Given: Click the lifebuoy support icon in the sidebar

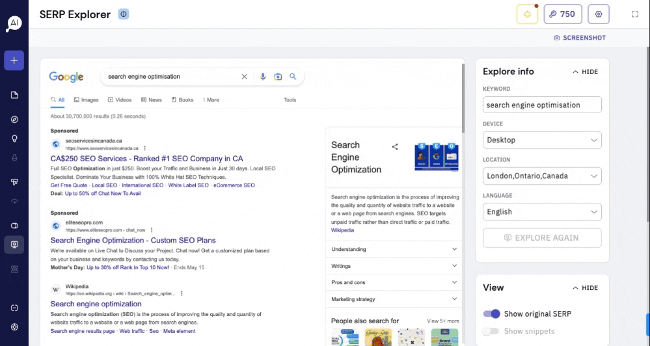Looking at the screenshot, I should [14, 327].
